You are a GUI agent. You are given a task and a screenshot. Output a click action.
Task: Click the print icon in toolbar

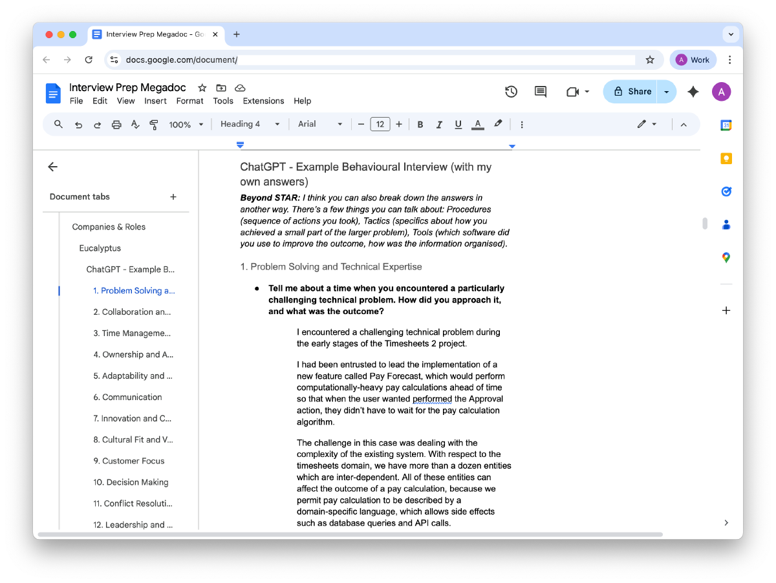tap(116, 124)
